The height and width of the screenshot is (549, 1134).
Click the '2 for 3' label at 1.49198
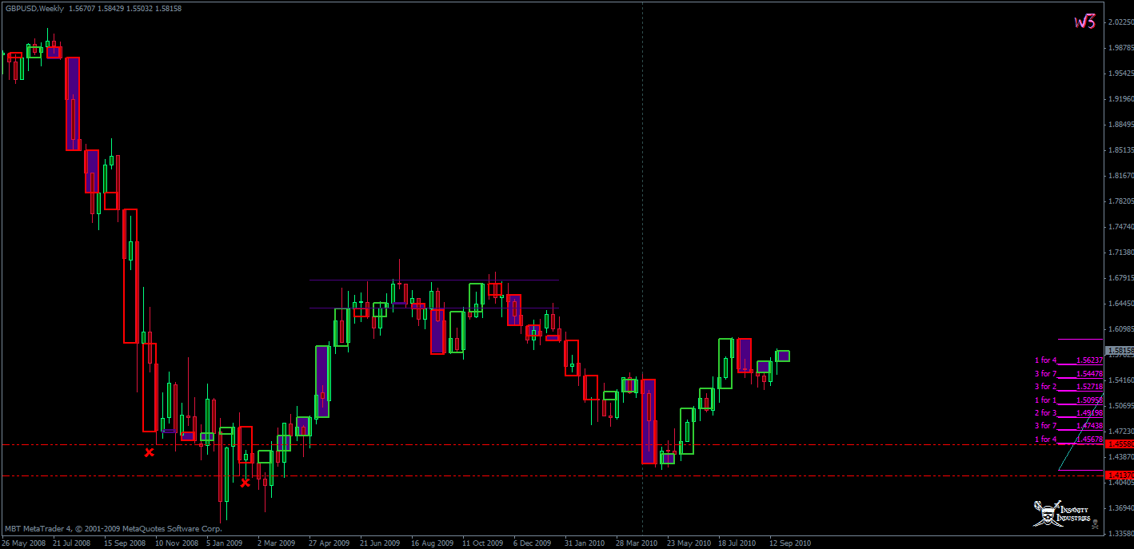[x=1045, y=412]
